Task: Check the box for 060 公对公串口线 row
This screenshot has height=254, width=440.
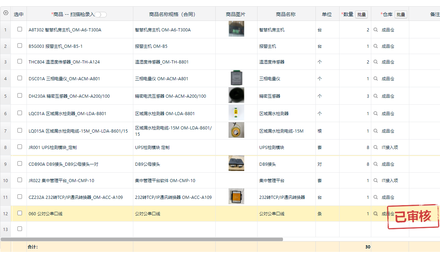Action: (20, 213)
